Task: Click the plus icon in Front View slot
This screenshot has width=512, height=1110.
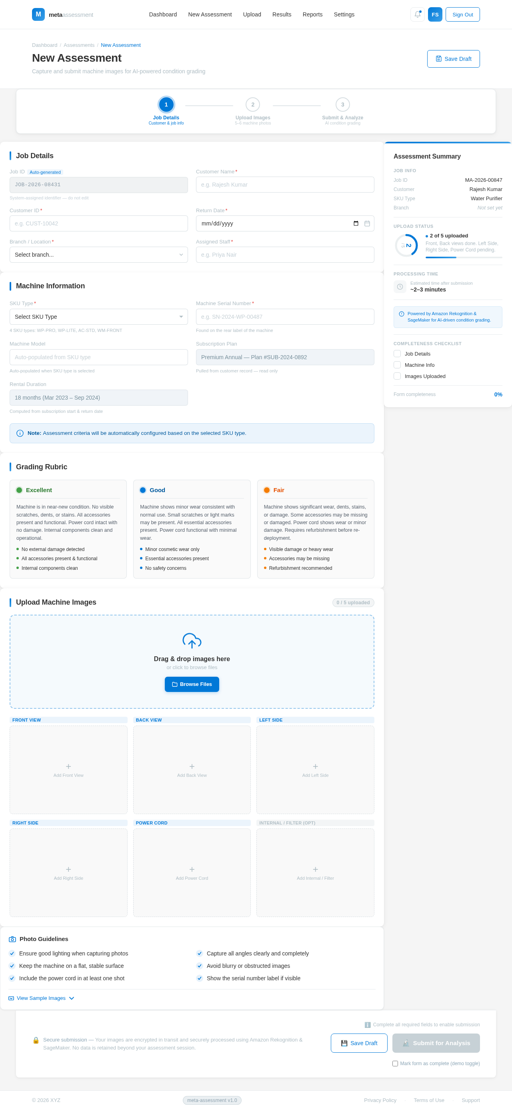Action: (68, 766)
